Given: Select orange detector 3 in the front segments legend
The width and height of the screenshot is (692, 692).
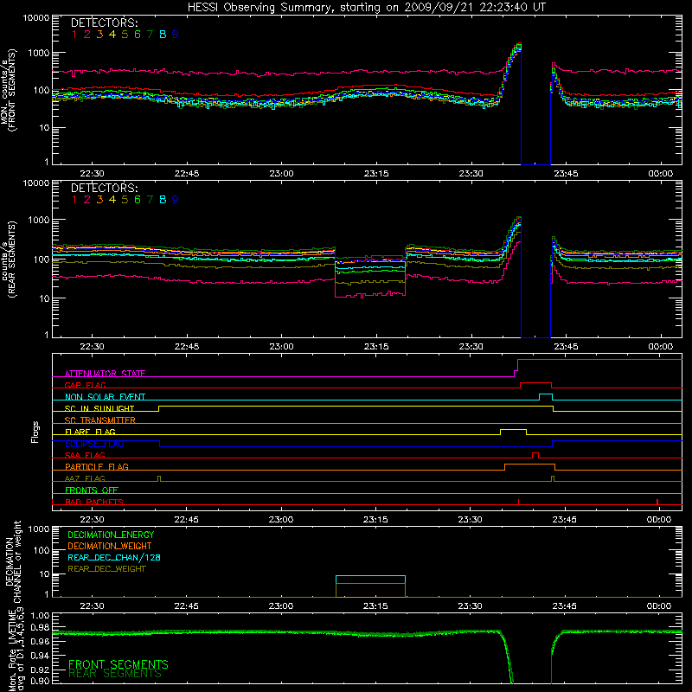Looking at the screenshot, I should 99,35.
